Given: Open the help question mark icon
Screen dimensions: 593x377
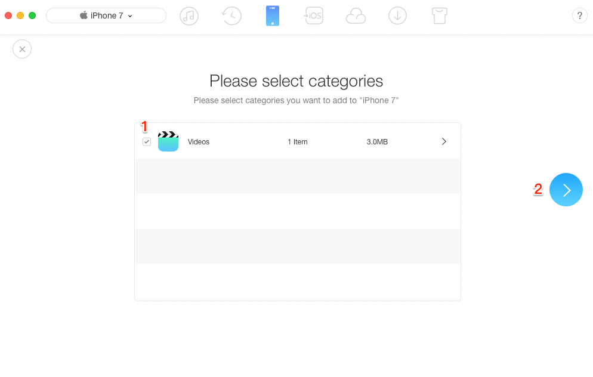Looking at the screenshot, I should tap(579, 16).
